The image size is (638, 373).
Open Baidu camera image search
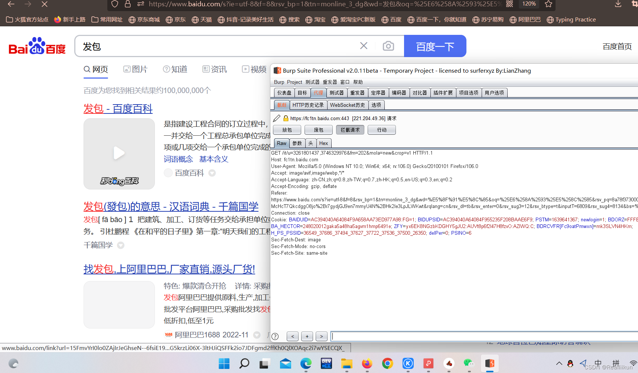[x=388, y=46]
